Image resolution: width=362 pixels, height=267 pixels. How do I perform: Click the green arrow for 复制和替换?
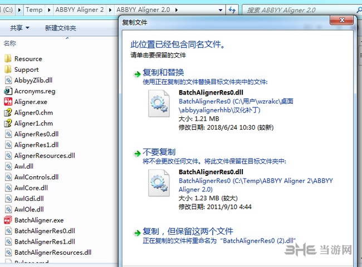click(x=138, y=74)
